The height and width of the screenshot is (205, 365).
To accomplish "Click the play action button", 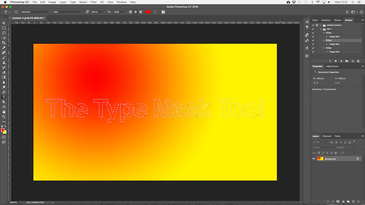I will point(341,61).
